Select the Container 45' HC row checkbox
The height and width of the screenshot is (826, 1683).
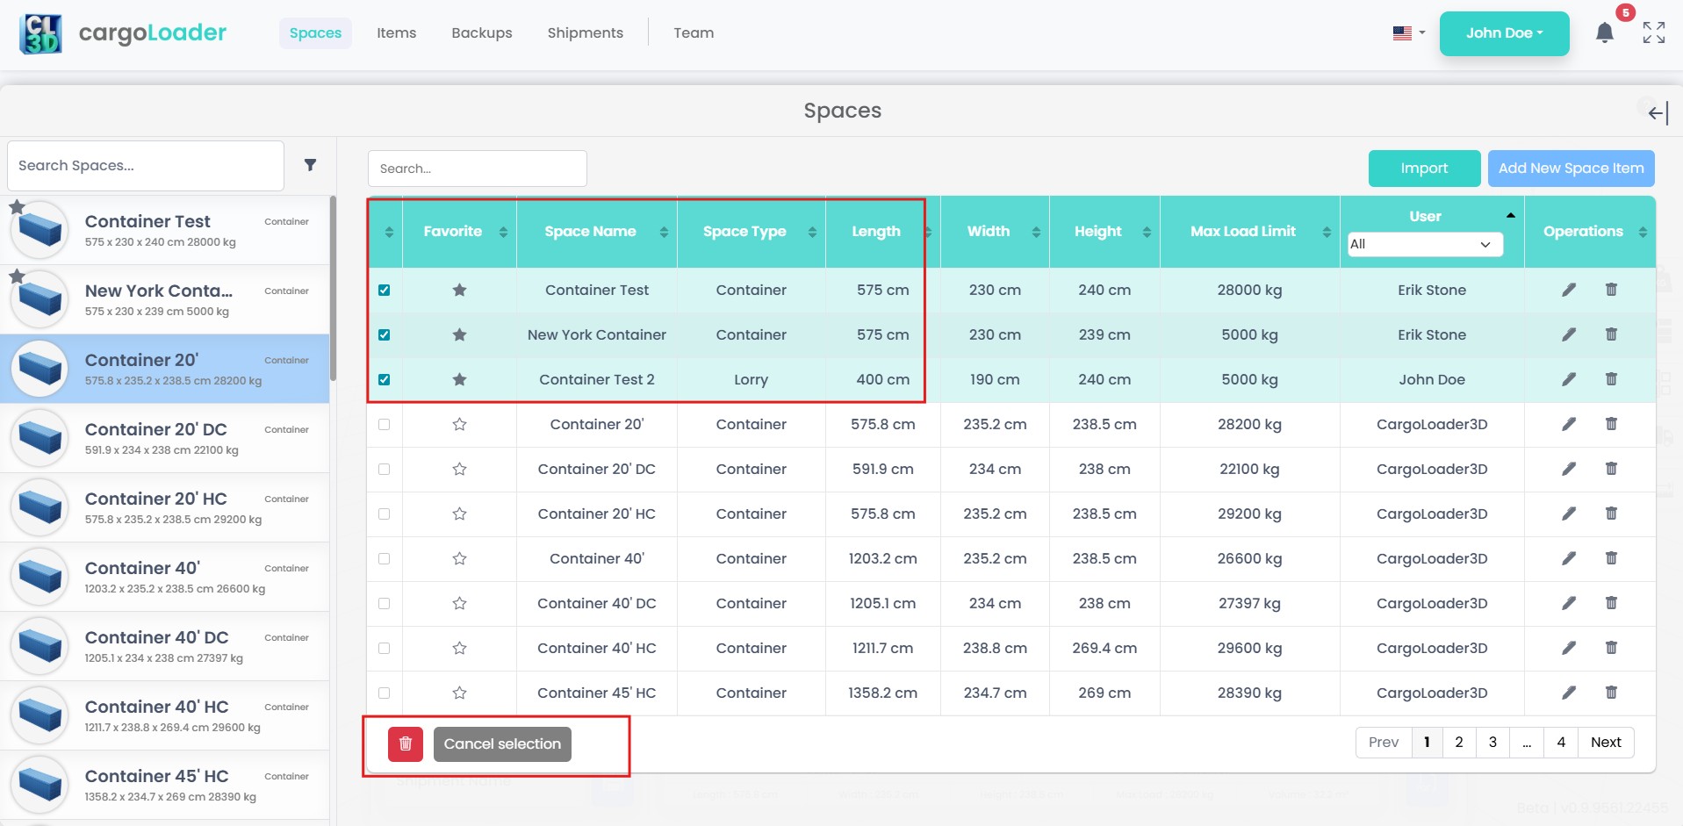[384, 693]
